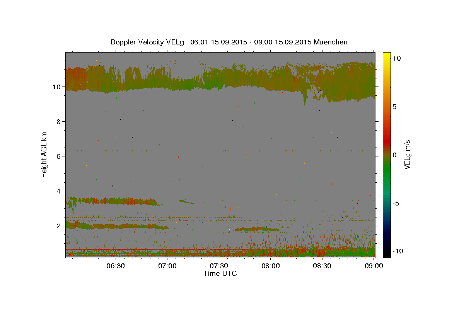Image resolution: width=464 pixels, height=309 pixels.
Task: Click the height tick label 8
Action: [x=59, y=122]
